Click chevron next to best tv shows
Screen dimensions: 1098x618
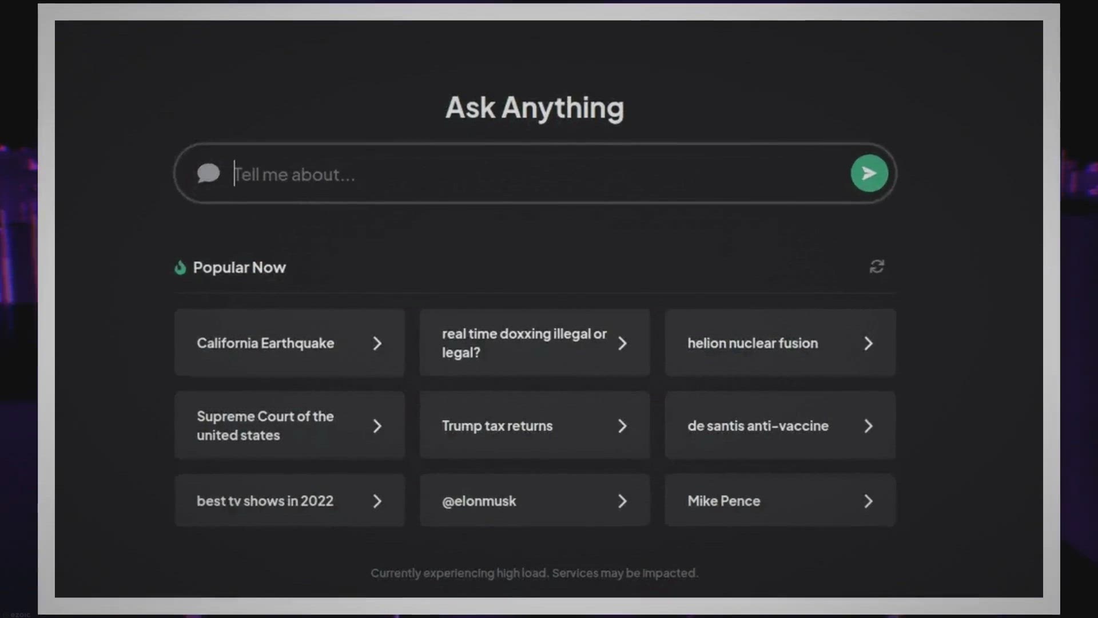click(x=377, y=501)
